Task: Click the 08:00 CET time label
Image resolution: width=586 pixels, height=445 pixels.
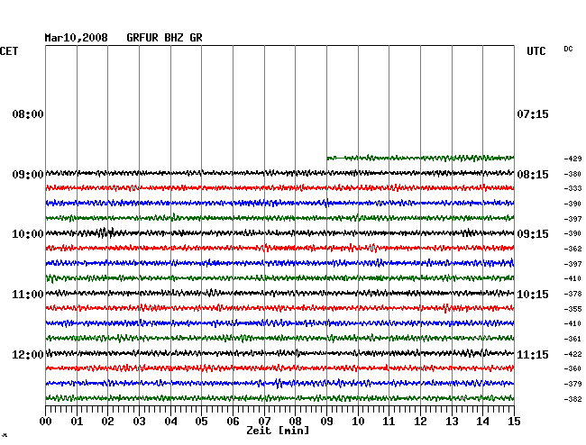Action: click(28, 114)
